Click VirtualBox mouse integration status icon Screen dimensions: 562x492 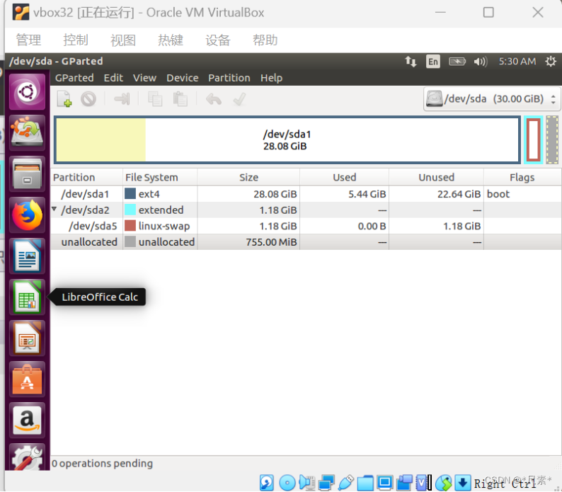tap(444, 483)
